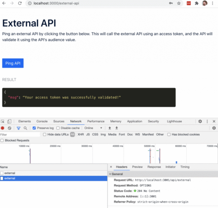This screenshot has height=208, width=218.
Task: Filter requests by JS
Action: (x=88, y=134)
